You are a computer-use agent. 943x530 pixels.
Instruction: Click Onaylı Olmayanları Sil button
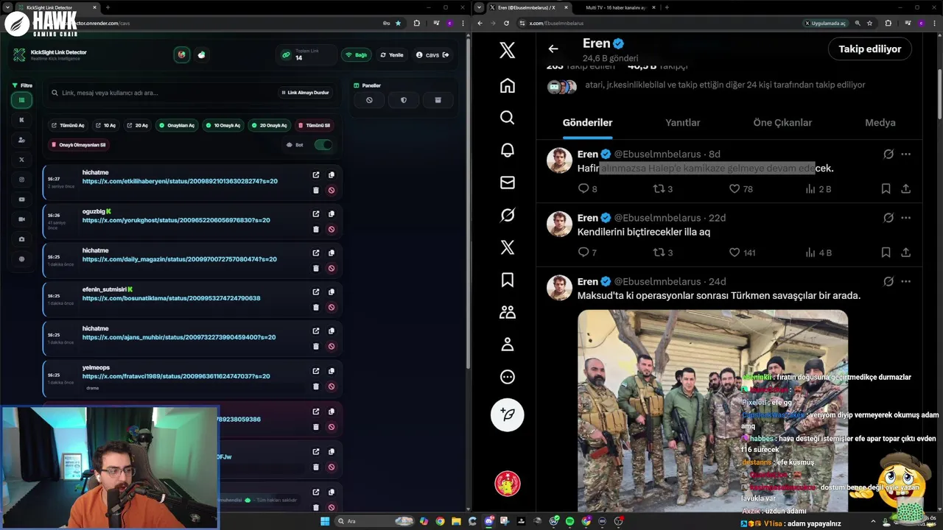click(79, 145)
